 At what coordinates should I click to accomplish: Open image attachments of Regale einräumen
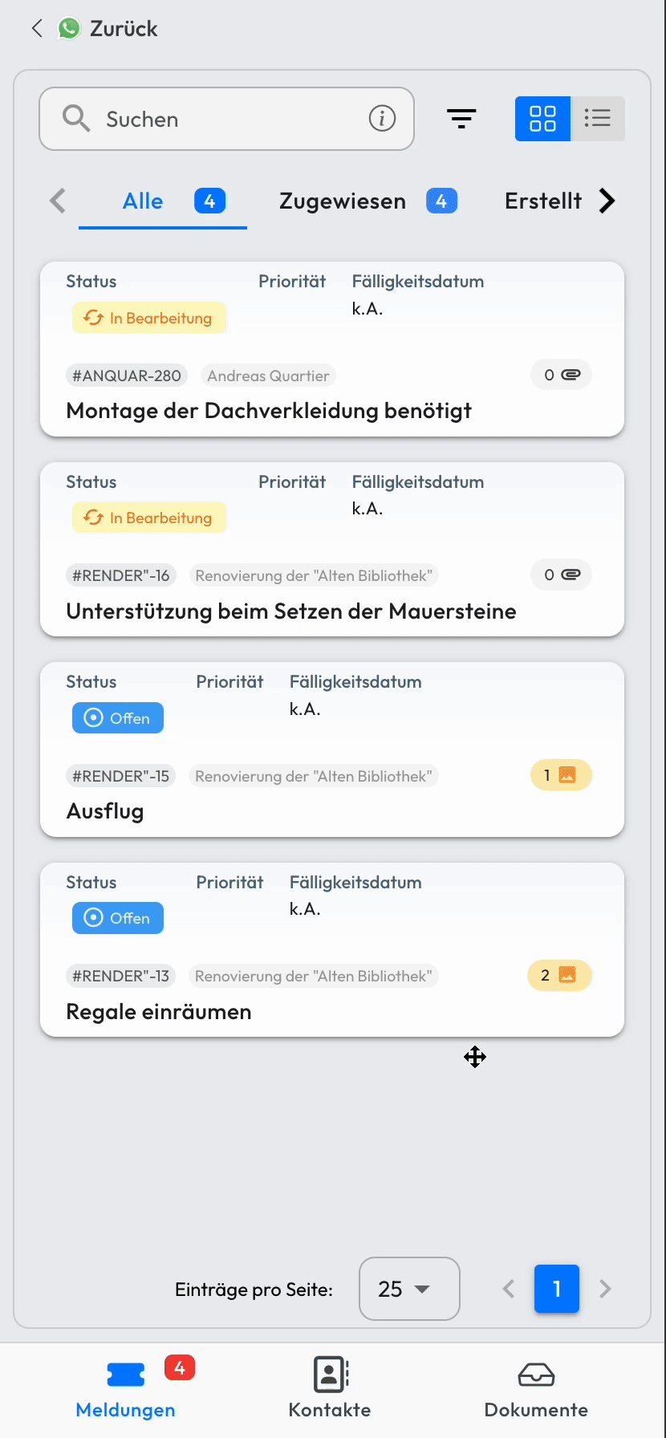tap(559, 975)
